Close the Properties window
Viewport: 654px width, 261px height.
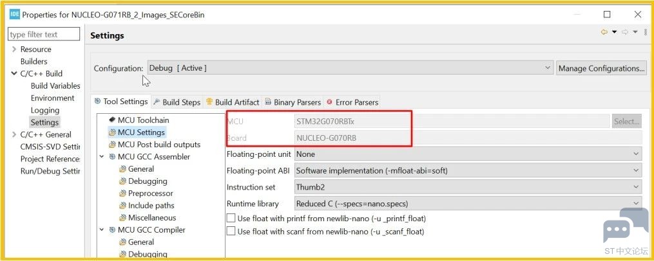click(638, 15)
